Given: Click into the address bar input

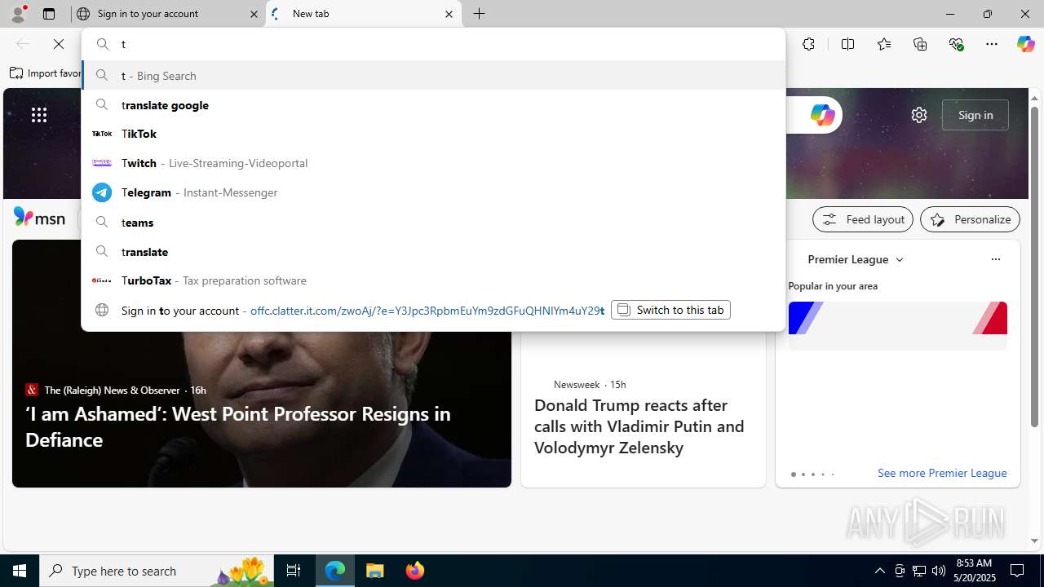Looking at the screenshot, I should click(x=433, y=44).
